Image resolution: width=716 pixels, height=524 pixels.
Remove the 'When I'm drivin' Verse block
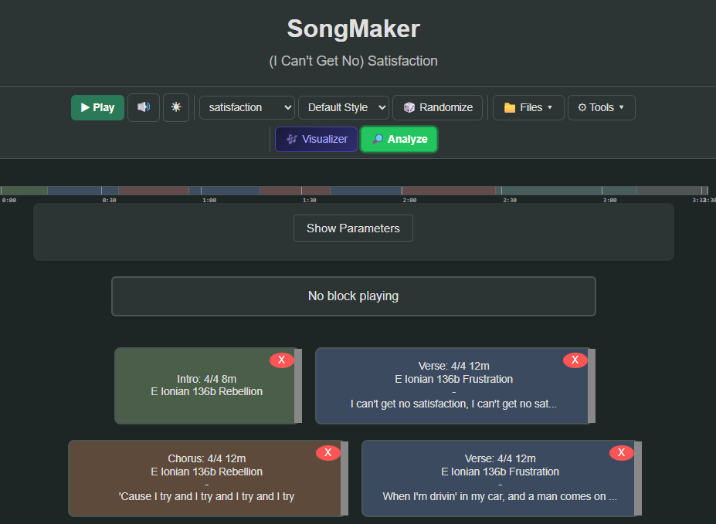622,452
